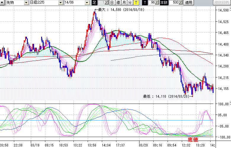Viewport: 231px width, 148px height.
Task: Click the black 本数 label
Action: click(x=164, y=3)
